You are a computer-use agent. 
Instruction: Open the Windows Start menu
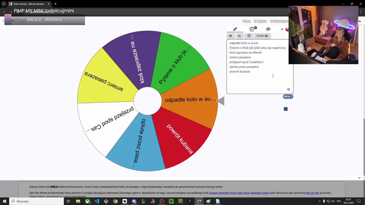pos(5,201)
